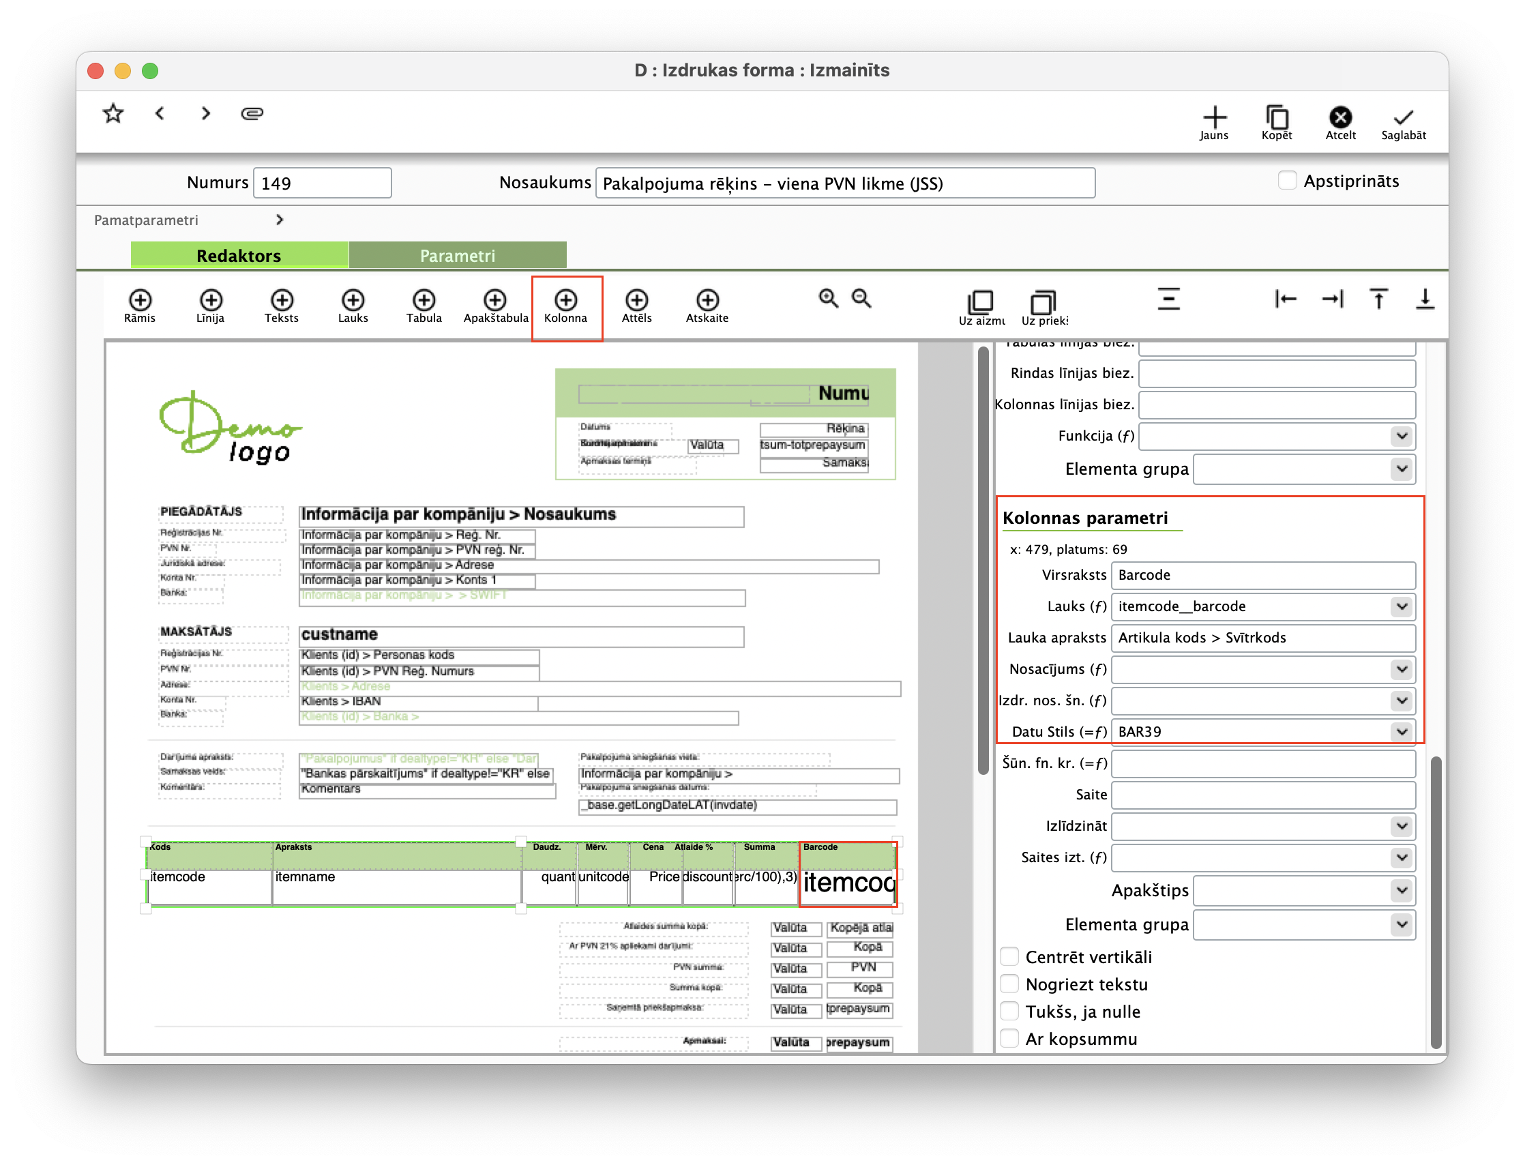Viewport: 1525px width, 1165px height.
Task: Check the Tukšs, ja nulle option
Action: click(x=1009, y=1012)
